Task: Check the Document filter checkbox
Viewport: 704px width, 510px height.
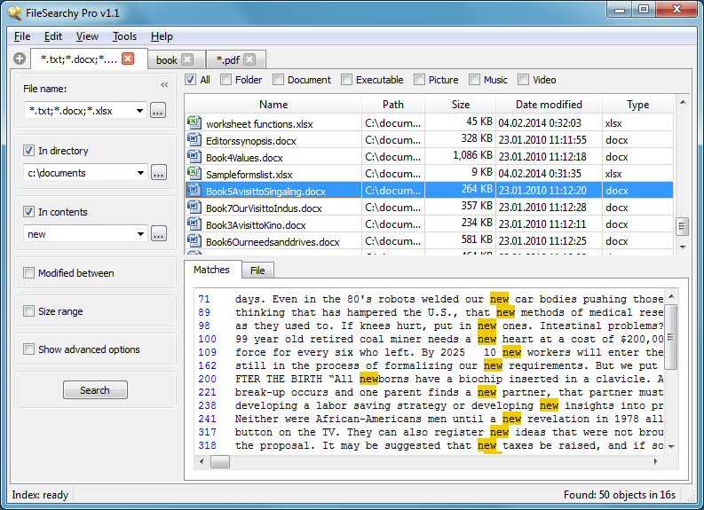Action: point(279,80)
